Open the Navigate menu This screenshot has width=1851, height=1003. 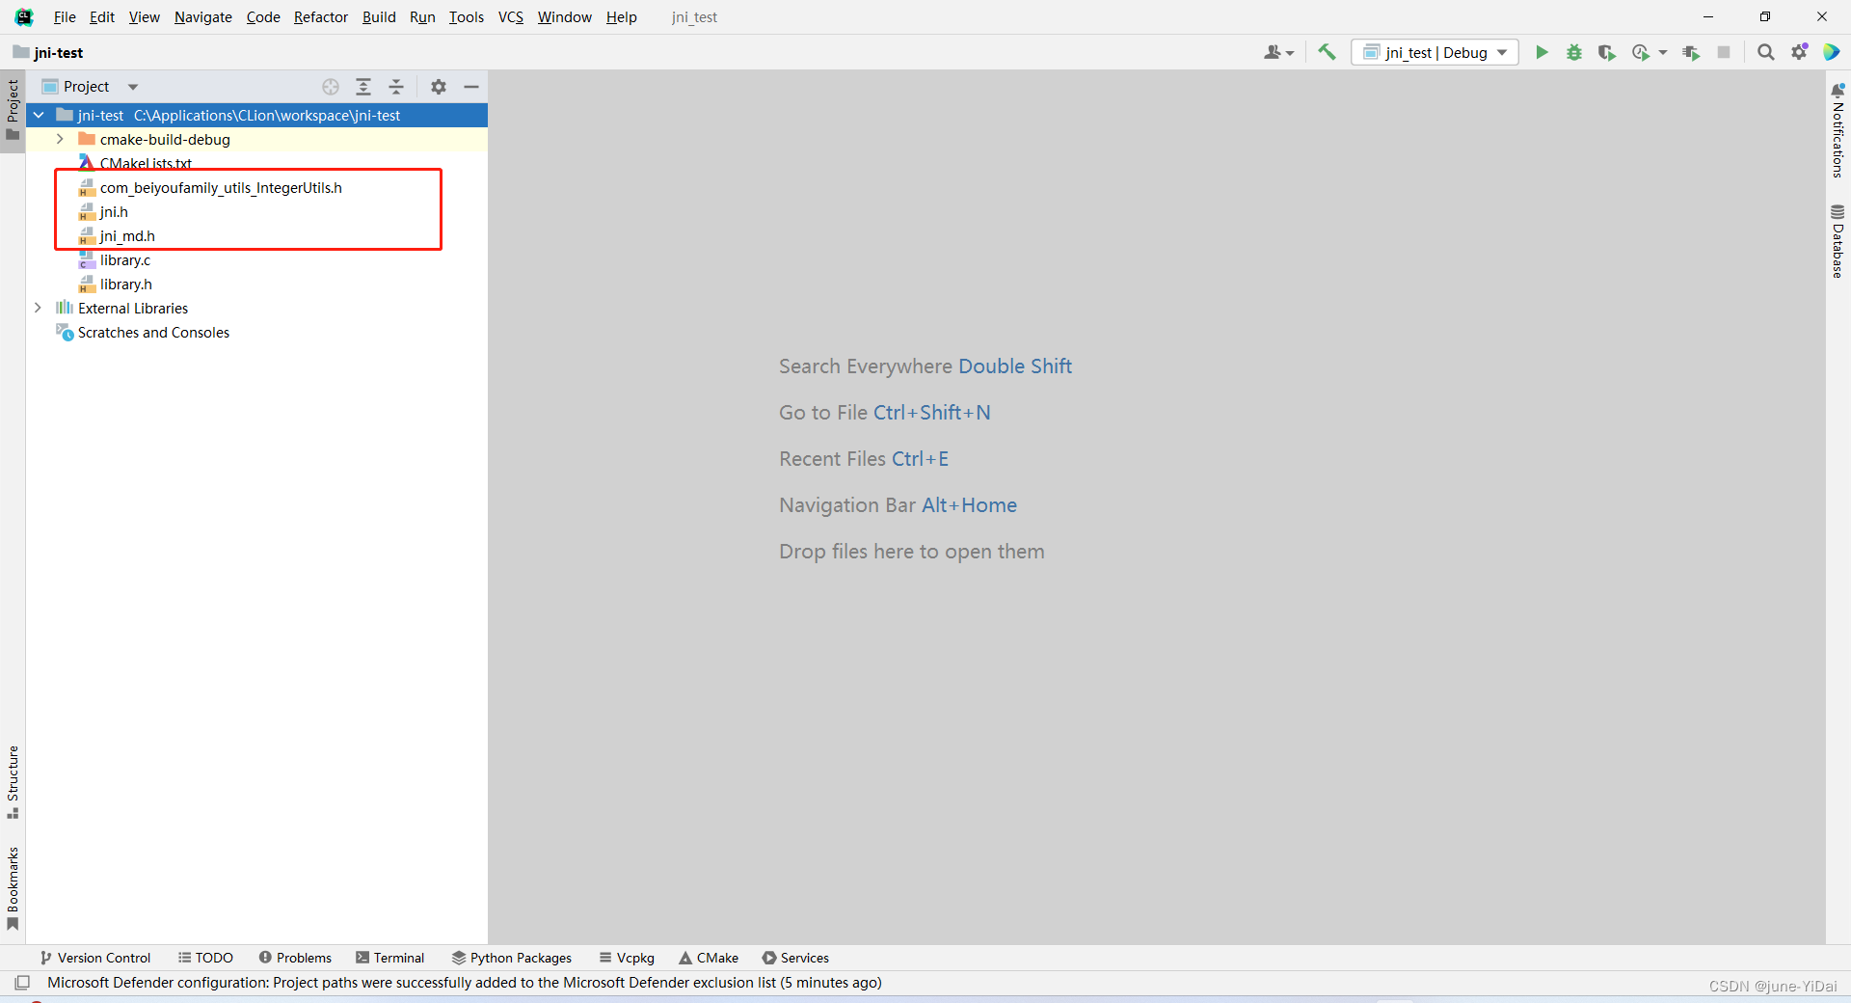point(203,17)
